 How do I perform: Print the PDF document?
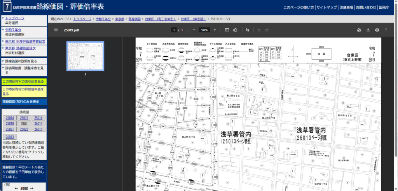tap(377, 30)
